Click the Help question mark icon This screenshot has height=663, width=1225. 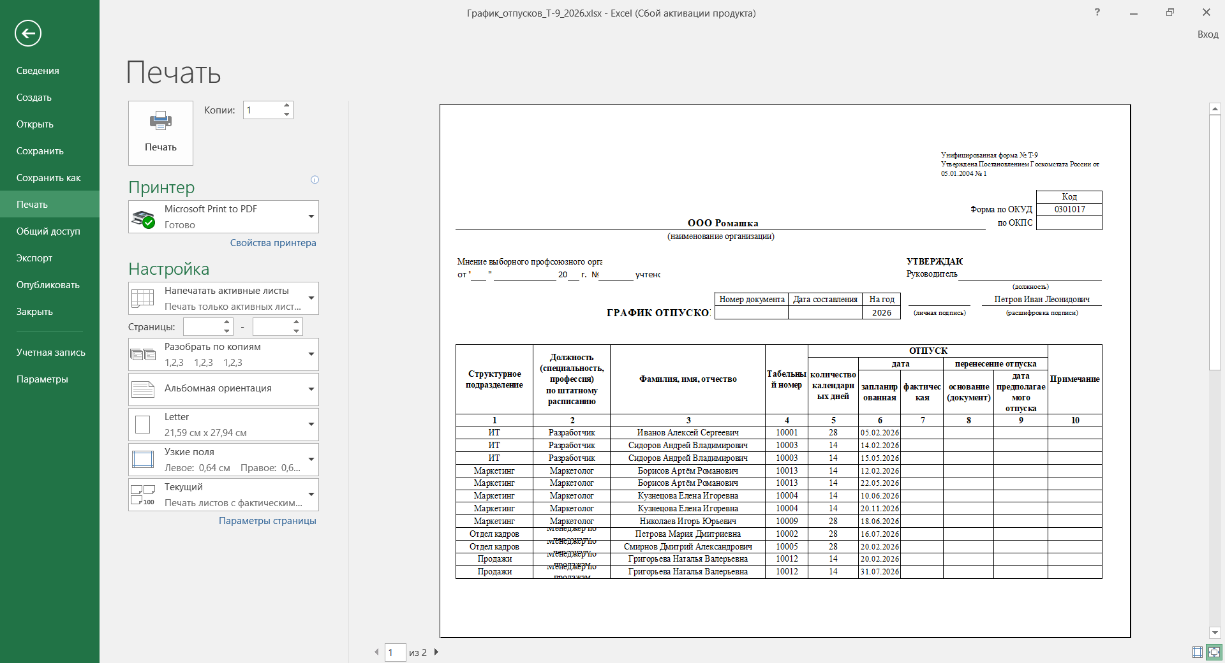tap(1097, 12)
